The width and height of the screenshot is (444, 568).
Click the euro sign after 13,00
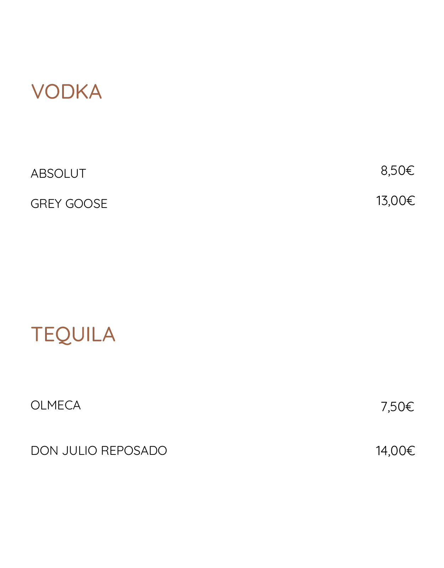point(411,201)
